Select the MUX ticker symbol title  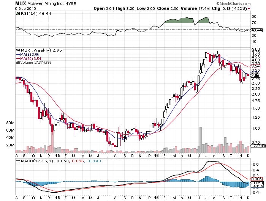[21, 3]
